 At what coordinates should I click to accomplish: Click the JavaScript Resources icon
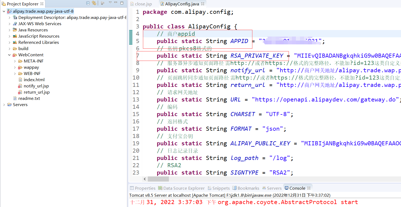pyautogui.click(x=15, y=36)
